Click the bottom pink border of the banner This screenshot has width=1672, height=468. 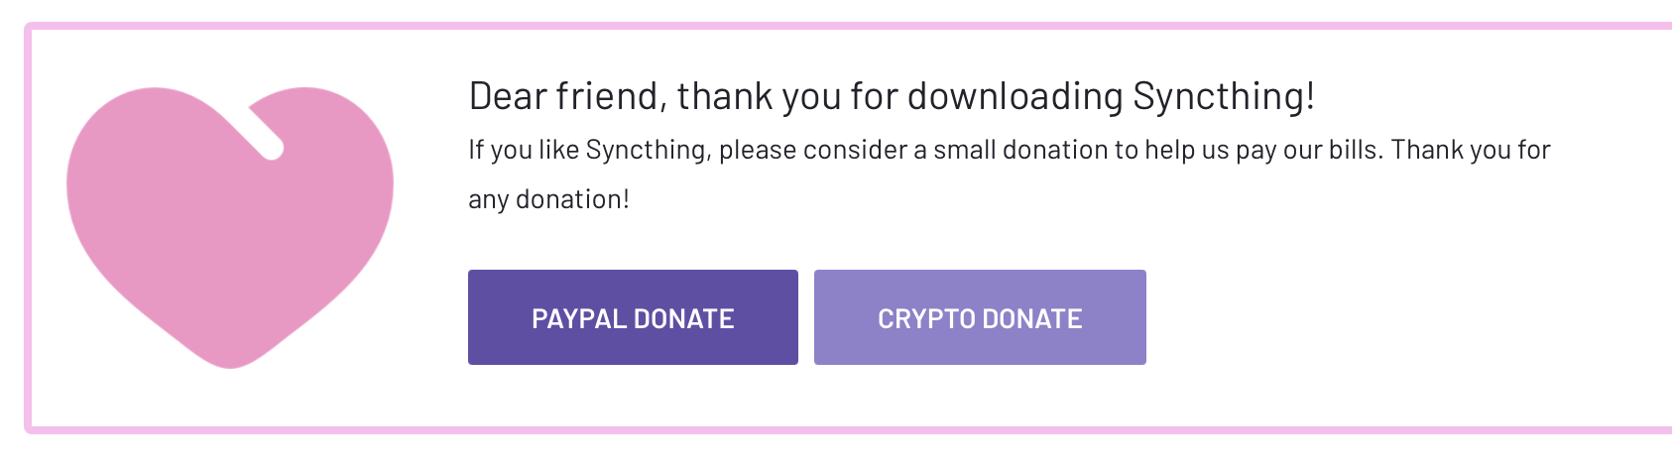click(x=843, y=429)
